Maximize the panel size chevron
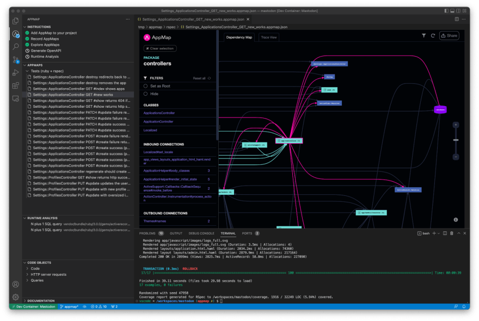Viewport: 479px width, 321px height. pos(458,233)
